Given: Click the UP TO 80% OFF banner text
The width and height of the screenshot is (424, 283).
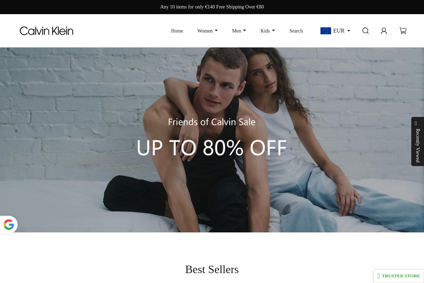Looking at the screenshot, I should click(x=212, y=148).
